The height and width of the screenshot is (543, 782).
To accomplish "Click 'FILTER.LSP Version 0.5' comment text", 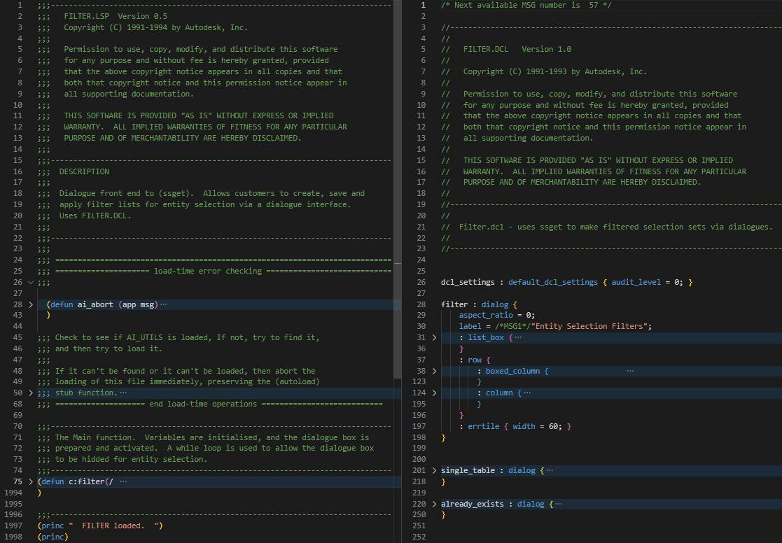I will click(116, 16).
